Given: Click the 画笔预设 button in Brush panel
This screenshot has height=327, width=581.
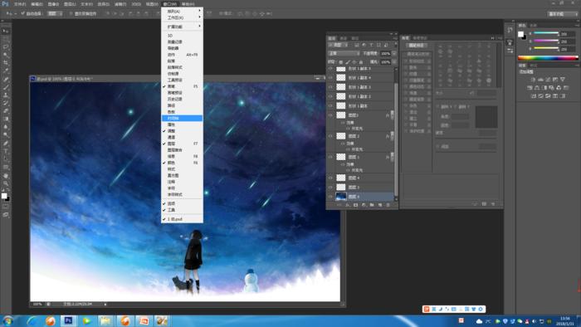Looking at the screenshot, I should click(x=417, y=45).
